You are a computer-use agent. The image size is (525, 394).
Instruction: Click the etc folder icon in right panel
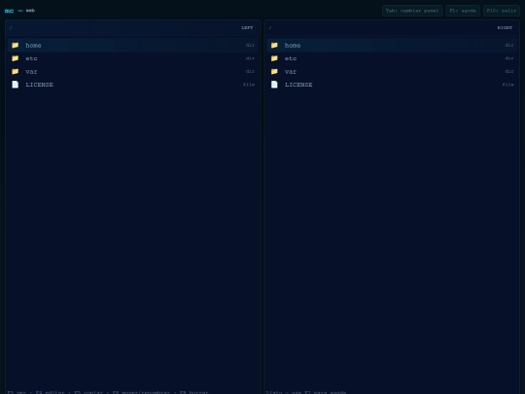(274, 58)
